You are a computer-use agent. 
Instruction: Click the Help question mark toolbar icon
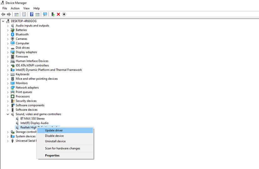31,14
